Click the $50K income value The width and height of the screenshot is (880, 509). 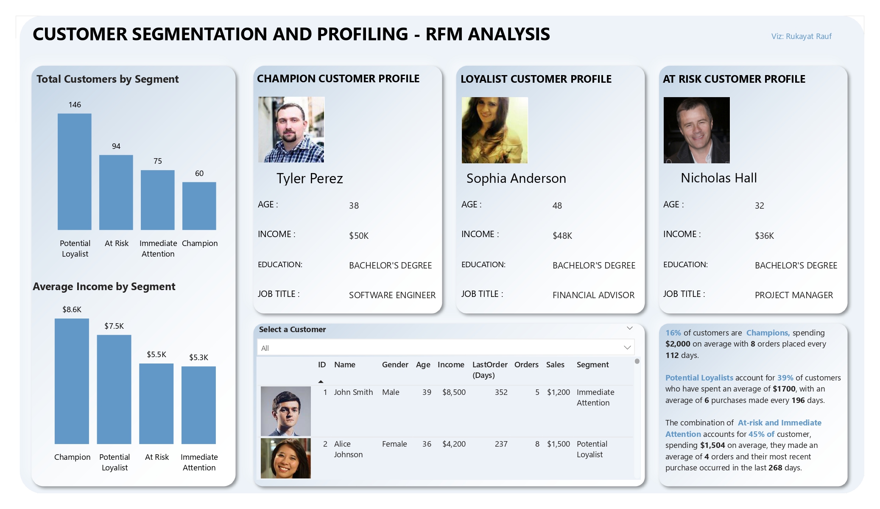coord(359,236)
